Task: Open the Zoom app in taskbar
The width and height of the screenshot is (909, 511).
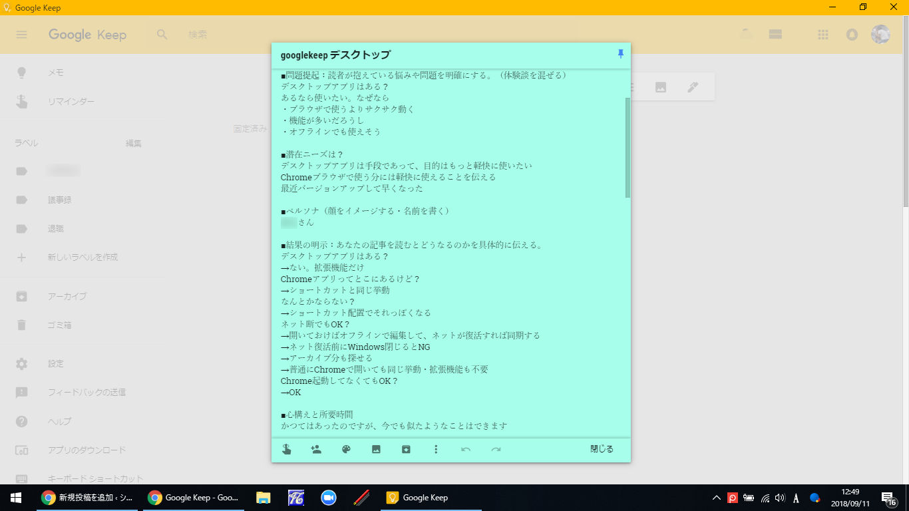Action: tap(328, 497)
